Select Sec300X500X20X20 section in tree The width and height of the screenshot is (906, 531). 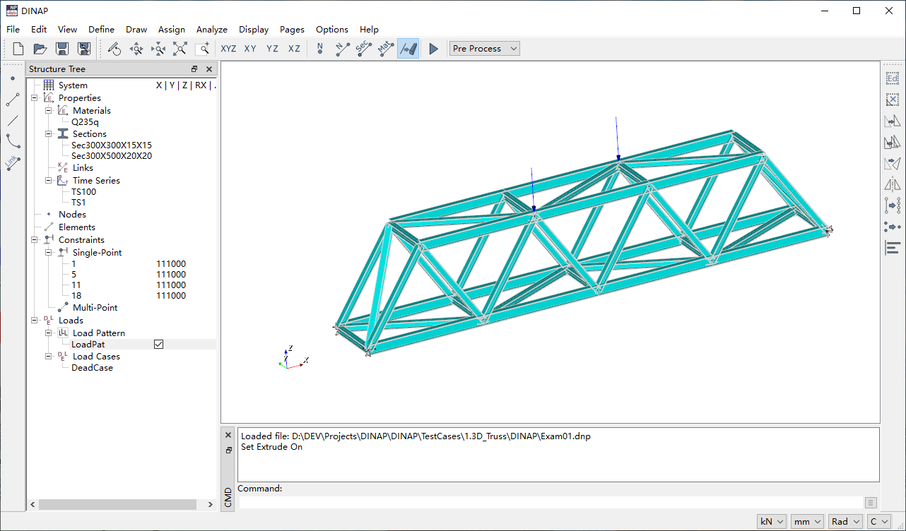tap(112, 156)
